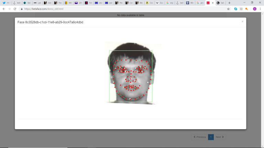Viewport: 264px width, 148px height.
Task: Switch to the Lab tab
Action: [x=37, y=3]
